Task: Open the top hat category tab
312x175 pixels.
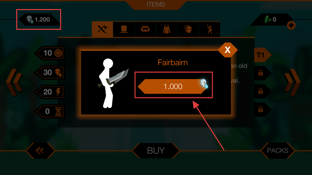Action: tap(124, 29)
